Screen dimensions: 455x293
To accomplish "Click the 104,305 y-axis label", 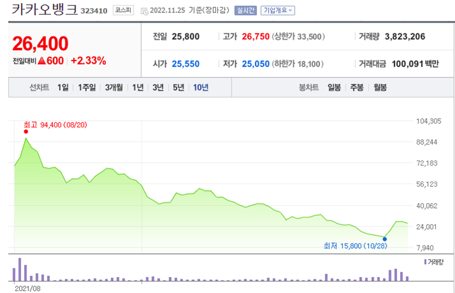I will [429, 121].
